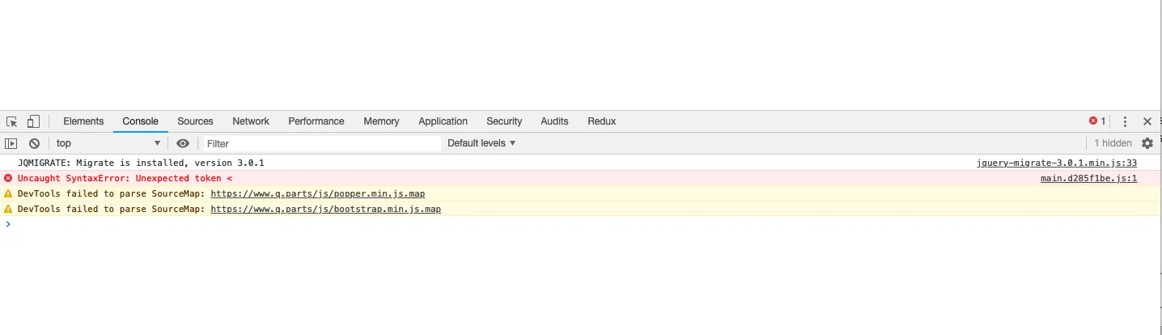Open the jquery-migrate-3.0.1.min.js:33 link
Image resolution: width=1162 pixels, height=335 pixels.
1057,163
